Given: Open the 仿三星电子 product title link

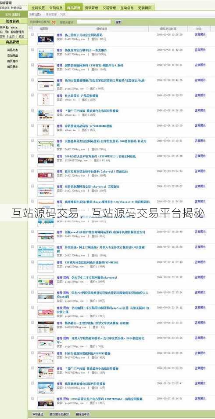Looking at the screenshot, I should 83,35.
